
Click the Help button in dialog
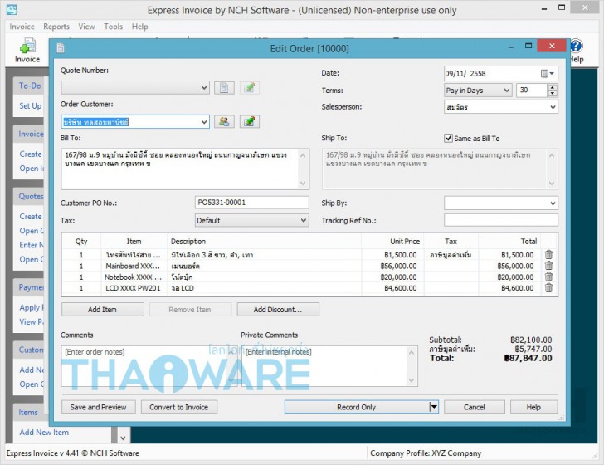pyautogui.click(x=533, y=407)
